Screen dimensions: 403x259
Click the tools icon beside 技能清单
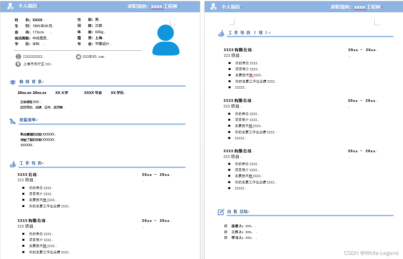coord(13,121)
